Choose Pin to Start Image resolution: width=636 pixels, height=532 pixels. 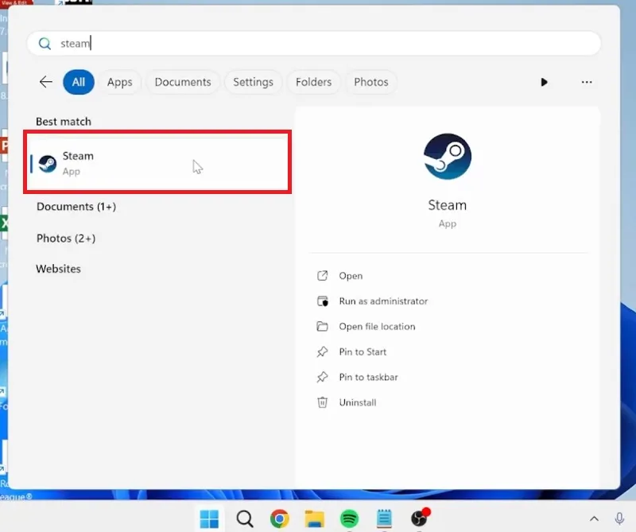point(363,351)
